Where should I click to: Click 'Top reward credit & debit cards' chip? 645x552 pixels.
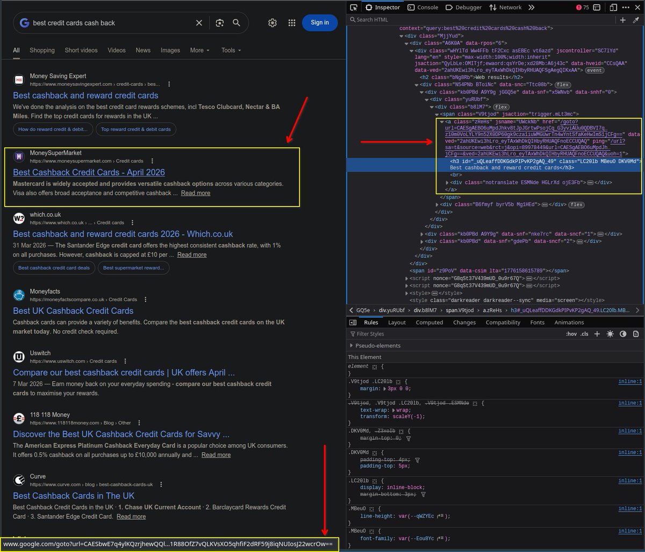tap(136, 129)
